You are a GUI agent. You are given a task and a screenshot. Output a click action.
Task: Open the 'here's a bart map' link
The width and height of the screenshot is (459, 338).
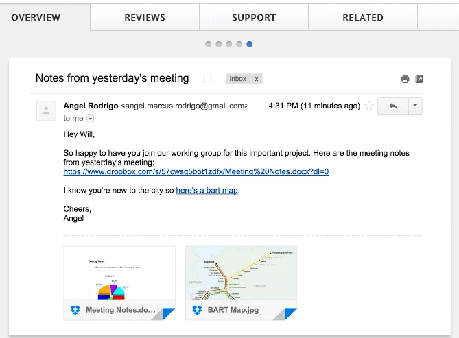(207, 190)
